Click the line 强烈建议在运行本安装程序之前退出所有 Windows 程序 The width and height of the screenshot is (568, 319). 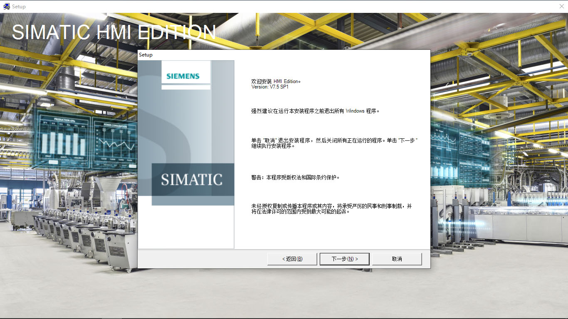coord(316,111)
